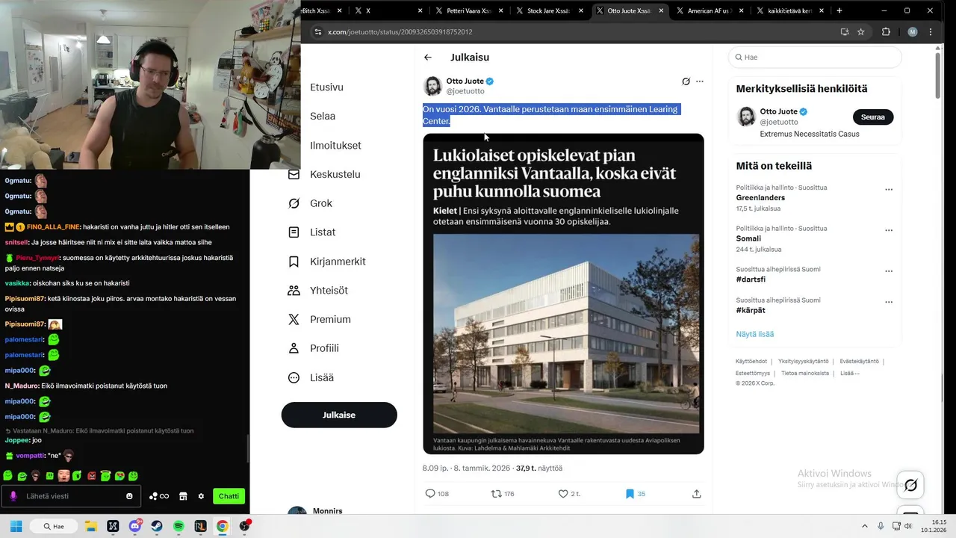Open the Windows Start menu
Image resolution: width=956 pixels, height=538 pixels.
[x=16, y=526]
